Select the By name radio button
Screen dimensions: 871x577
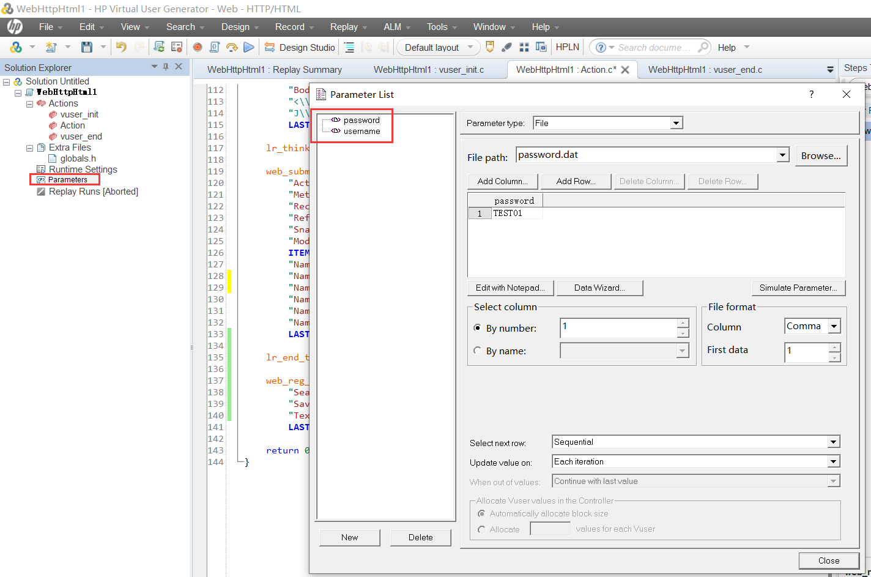478,351
